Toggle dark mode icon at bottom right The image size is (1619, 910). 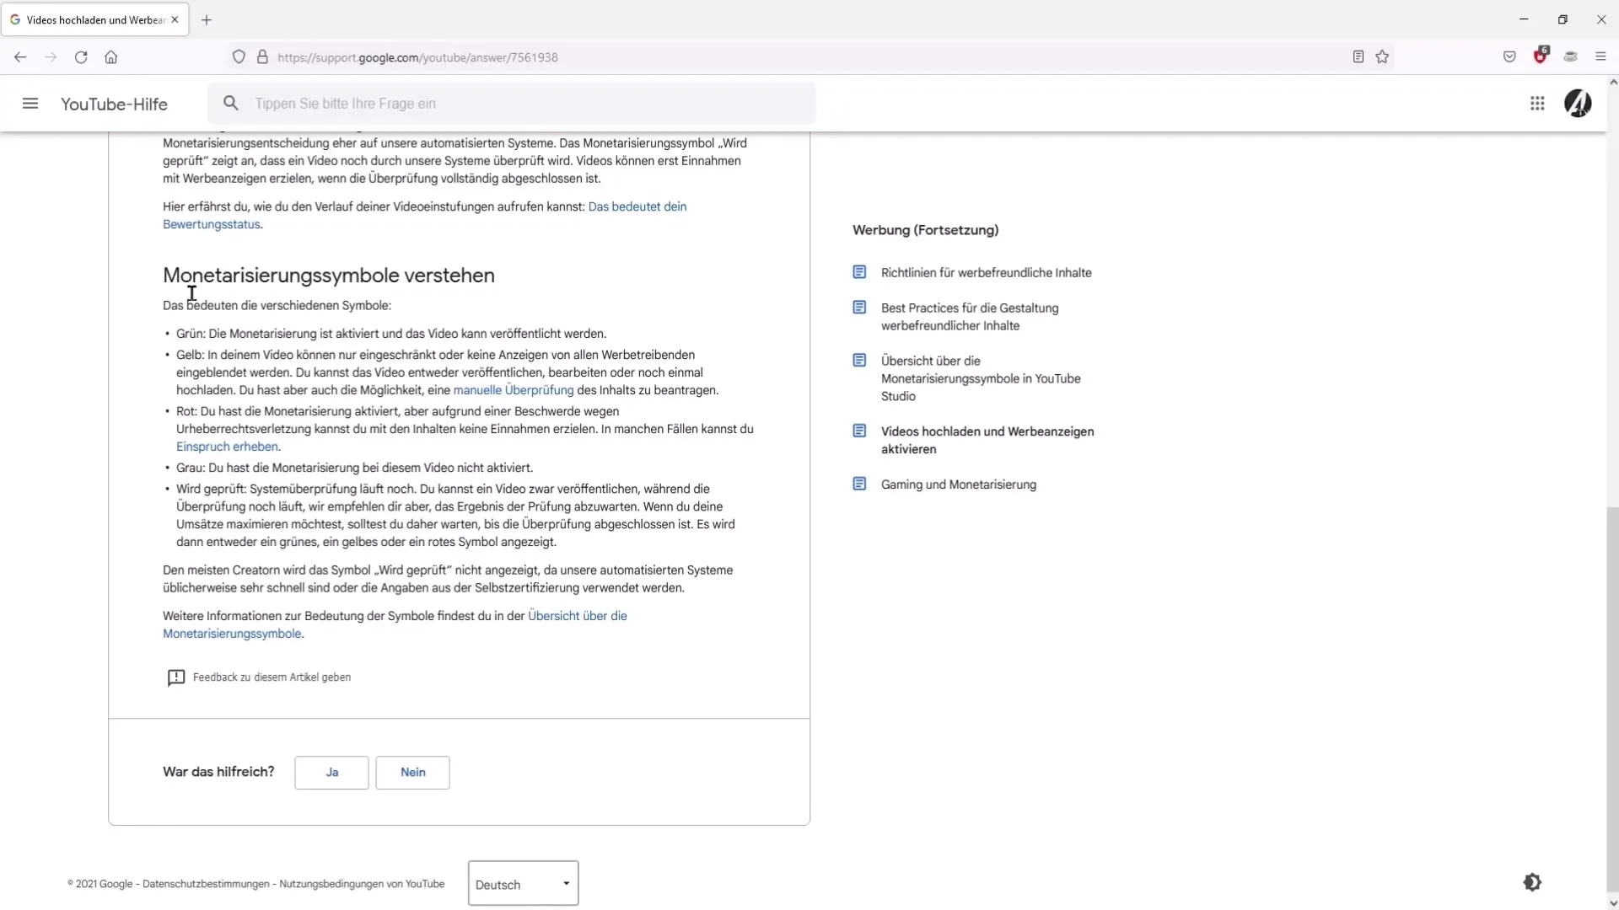[1532, 882]
